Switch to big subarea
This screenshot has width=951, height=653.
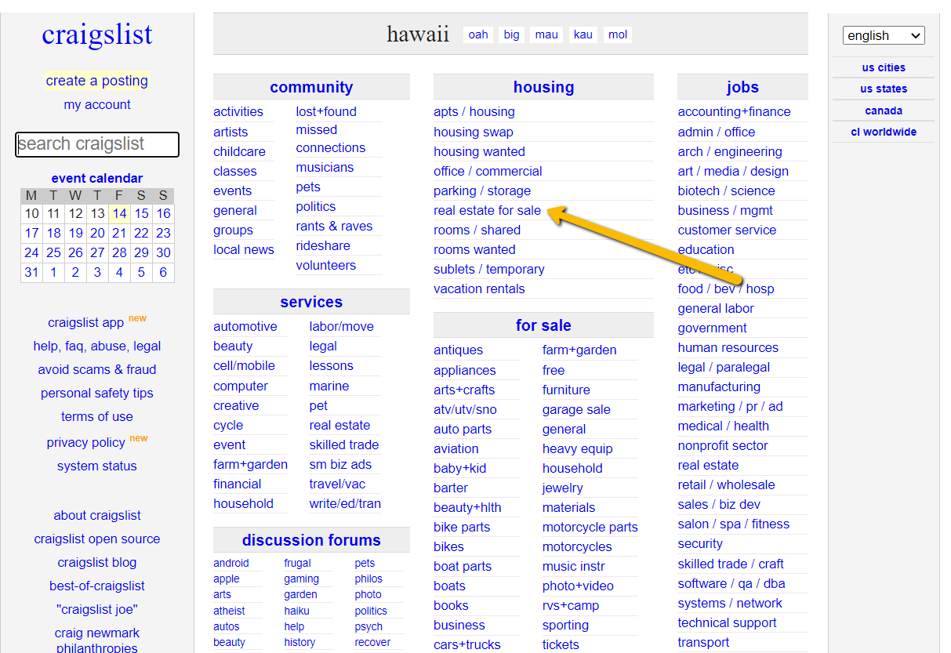click(x=512, y=34)
